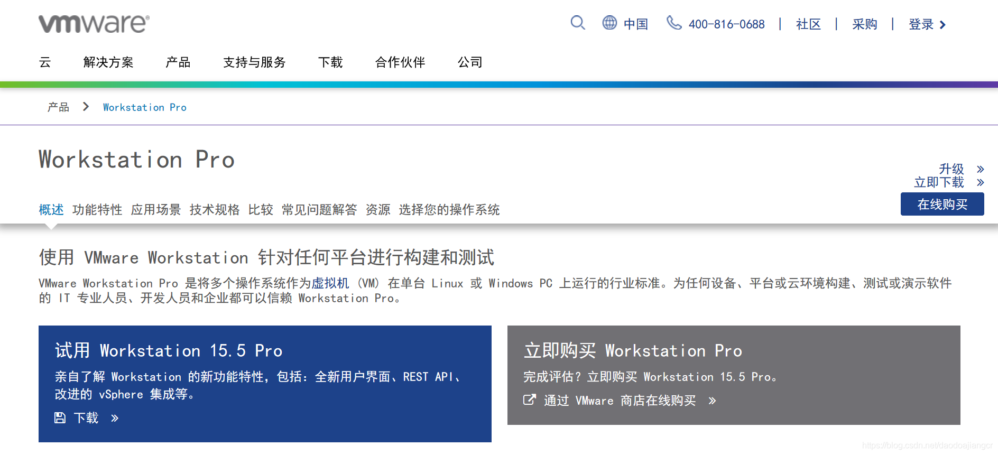Click the double chevron next to 立即下载
The height and width of the screenshot is (455, 998).
[x=980, y=182]
